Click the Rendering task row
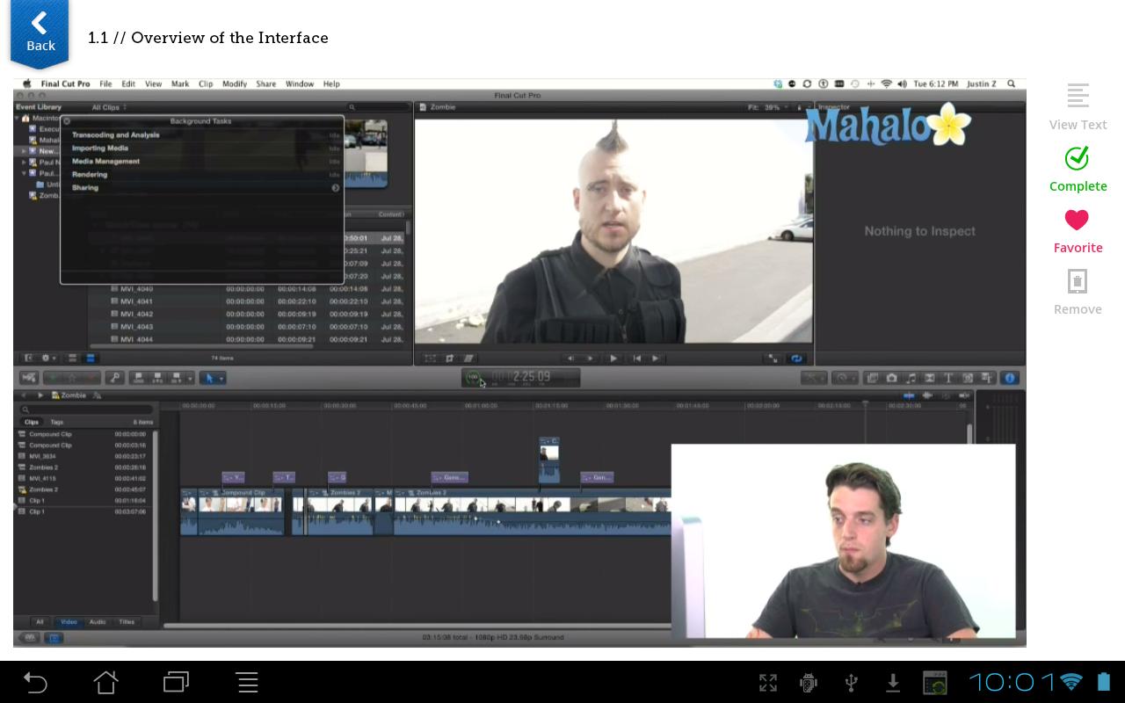 tap(201, 175)
